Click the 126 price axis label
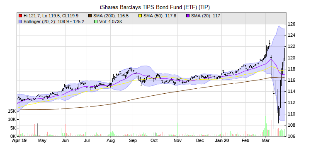This screenshot has width=311, height=149. pyautogui.click(x=292, y=24)
